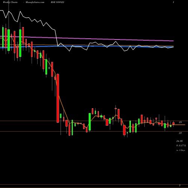This screenshot has width=188, height=188.
Task: Click the 'Weekly Charts' title text
Action: [x=10, y=2]
